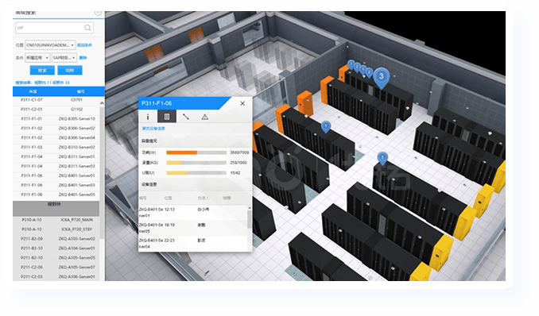Viewport: 539px width, 316px height.
Task: Click the left blue search button
Action: click(42, 71)
